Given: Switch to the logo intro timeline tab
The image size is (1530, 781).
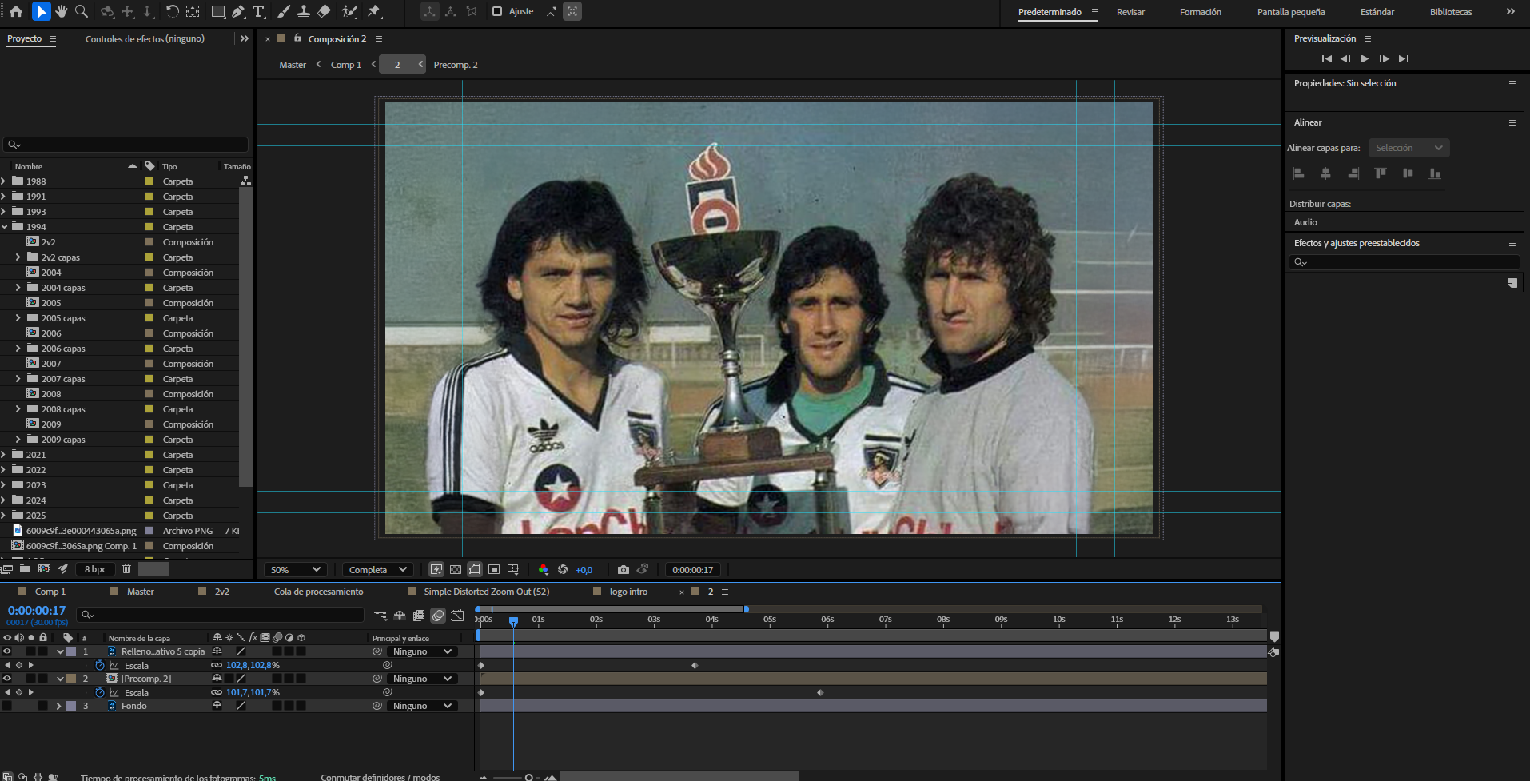Looking at the screenshot, I should coord(628,592).
